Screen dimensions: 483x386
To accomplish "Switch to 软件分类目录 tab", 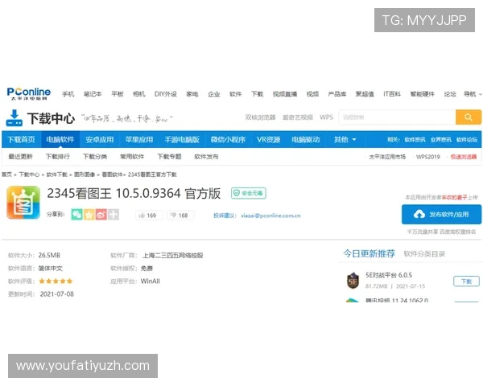I will click(424, 254).
